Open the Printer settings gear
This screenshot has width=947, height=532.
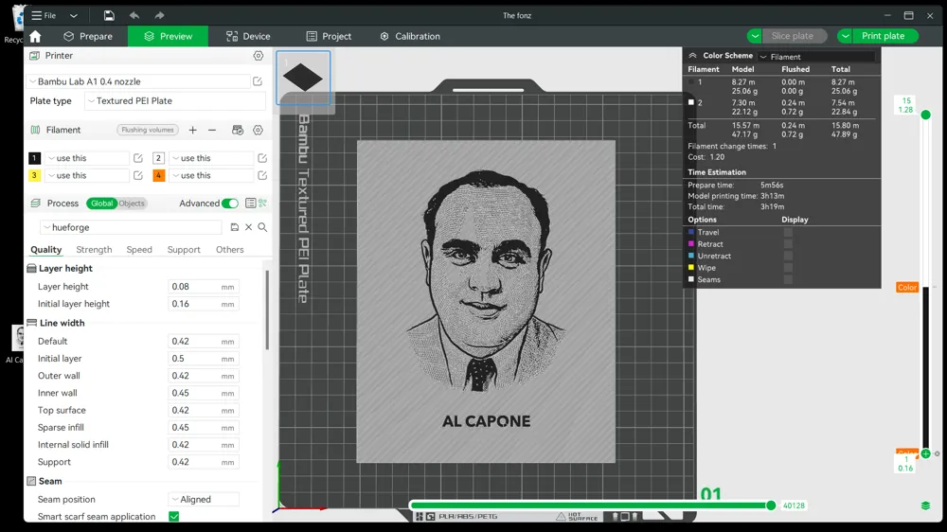point(259,56)
